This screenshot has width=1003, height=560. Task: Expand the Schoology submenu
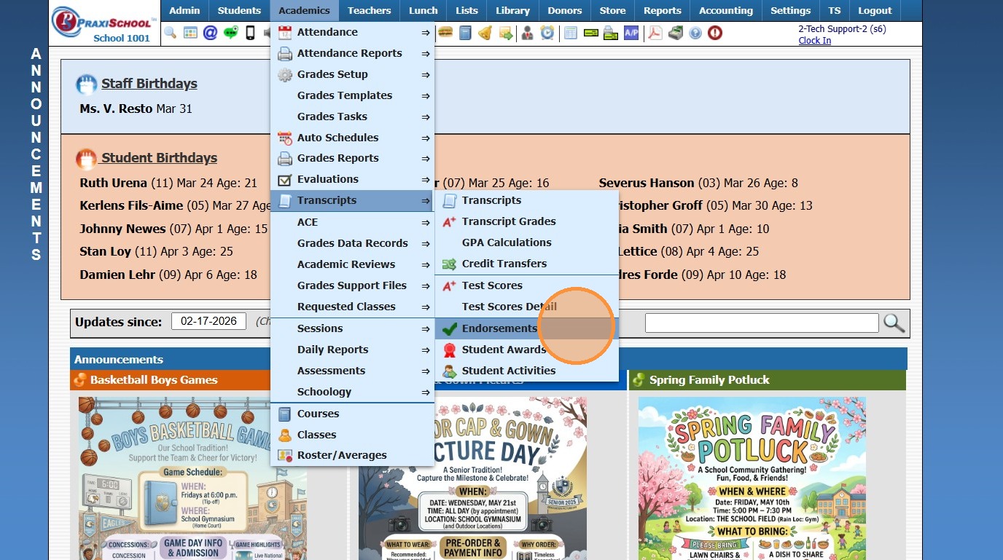click(353, 392)
